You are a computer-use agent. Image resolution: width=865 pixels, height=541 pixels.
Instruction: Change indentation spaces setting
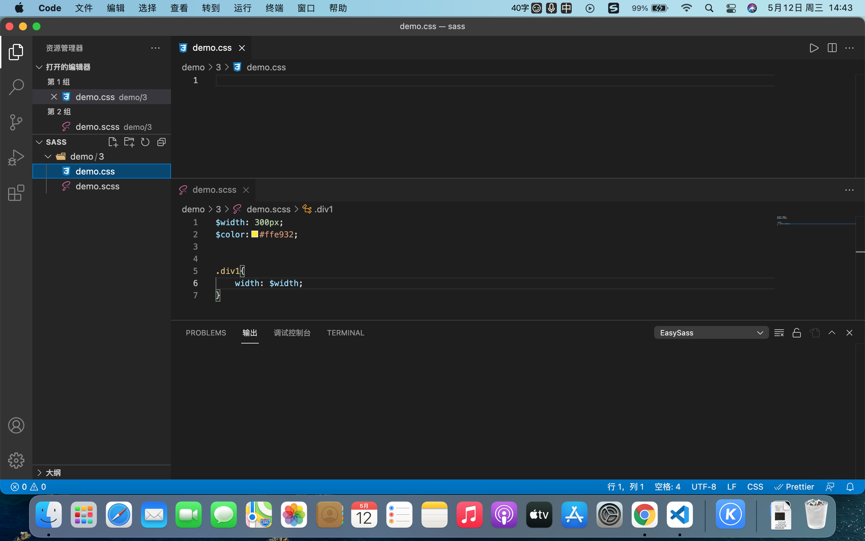pos(667,487)
